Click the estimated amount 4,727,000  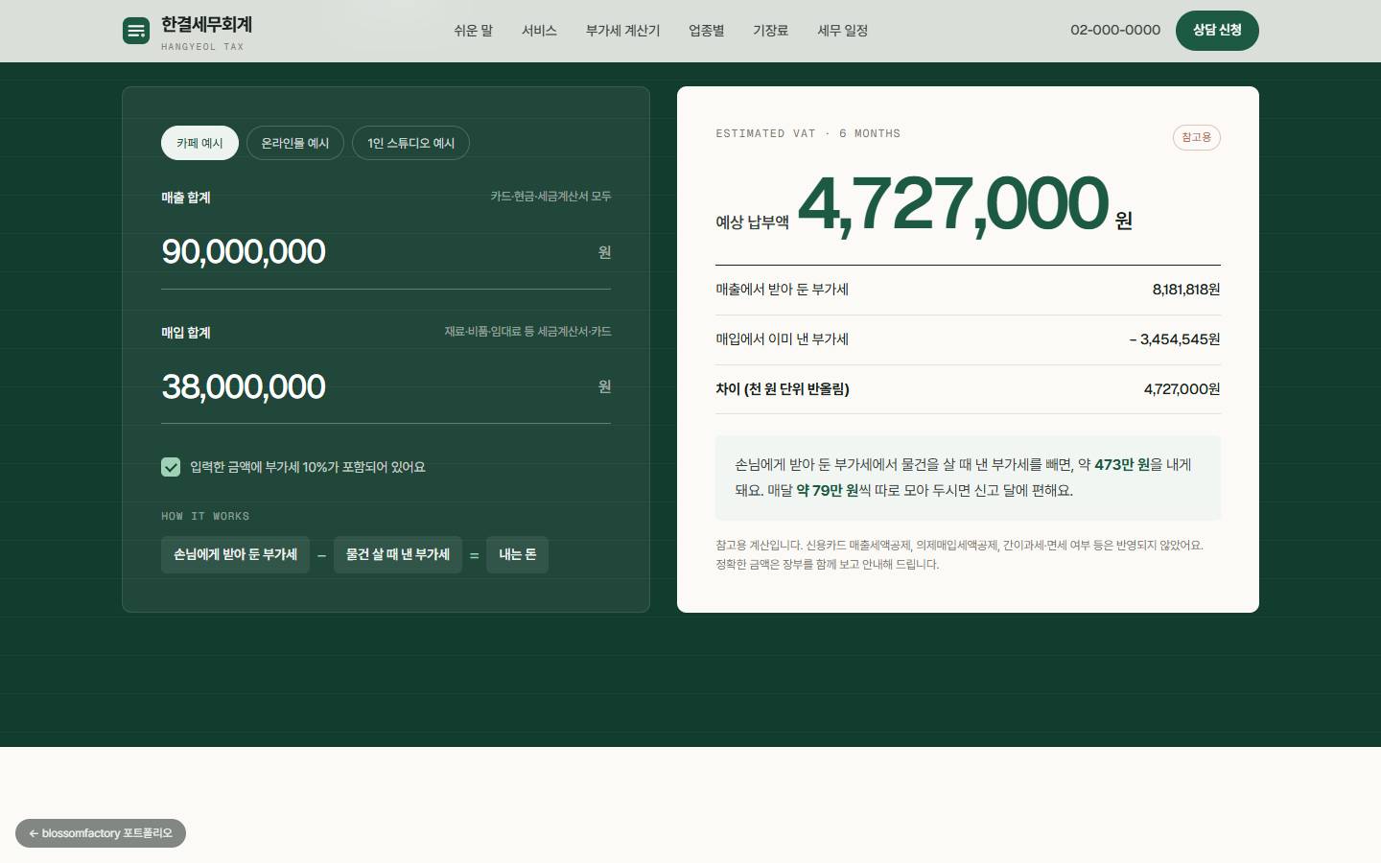click(x=953, y=203)
